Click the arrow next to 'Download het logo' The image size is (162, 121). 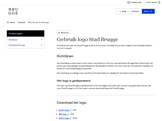pos(41,45)
